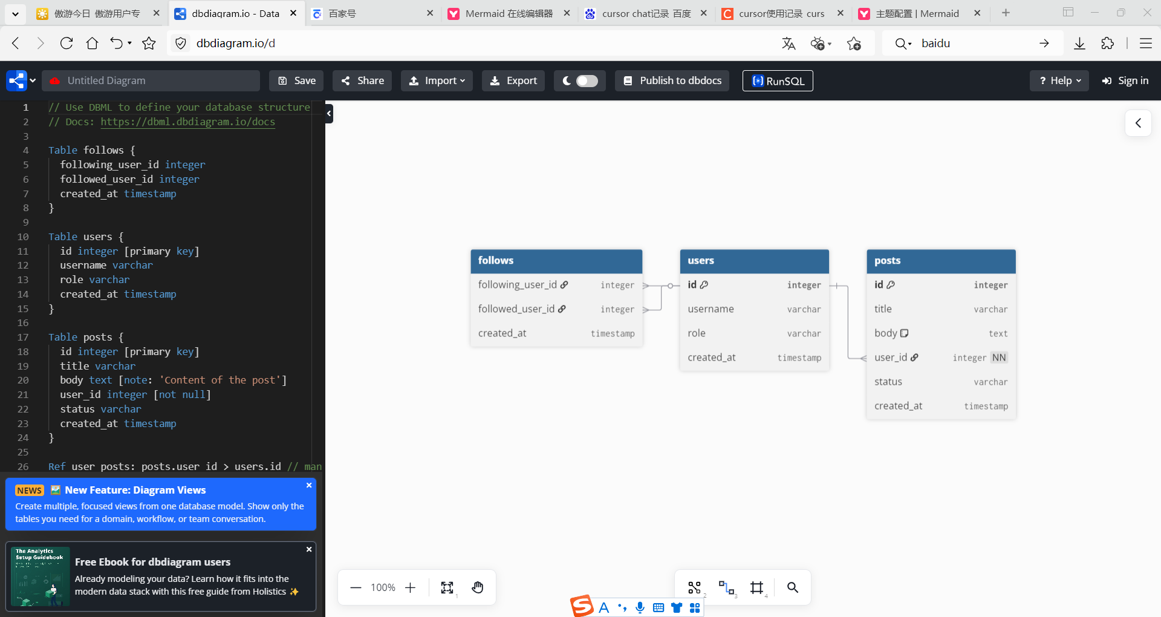
Task: Click the frame grid tool icon
Action: coord(756,587)
